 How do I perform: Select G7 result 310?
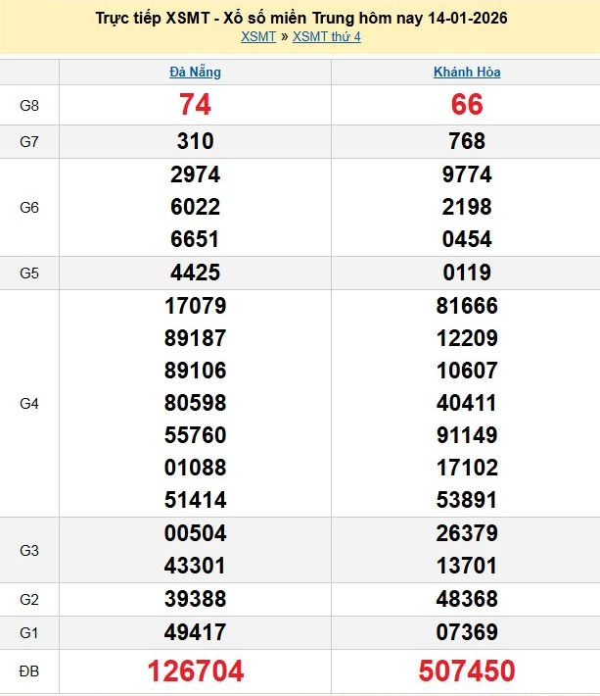[x=195, y=141]
